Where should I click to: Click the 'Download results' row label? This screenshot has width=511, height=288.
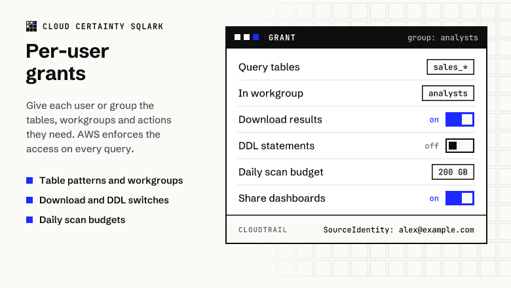[280, 119]
